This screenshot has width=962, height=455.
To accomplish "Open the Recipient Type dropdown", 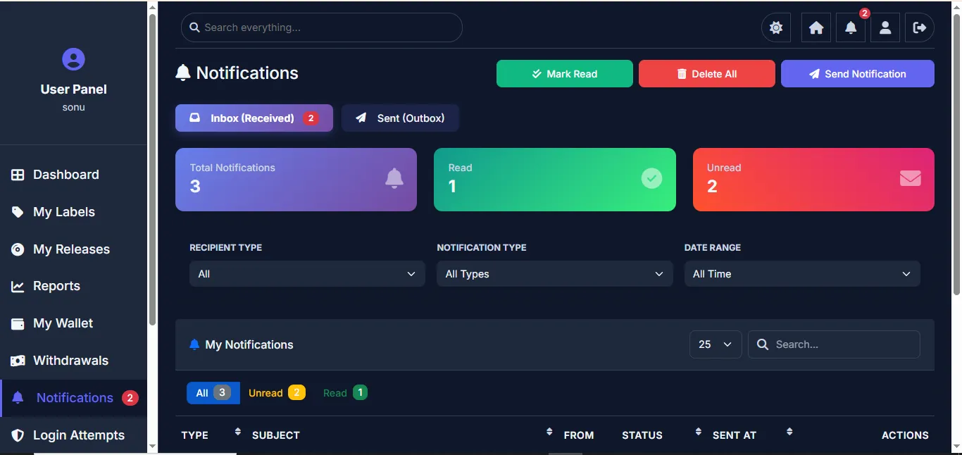I will point(307,274).
